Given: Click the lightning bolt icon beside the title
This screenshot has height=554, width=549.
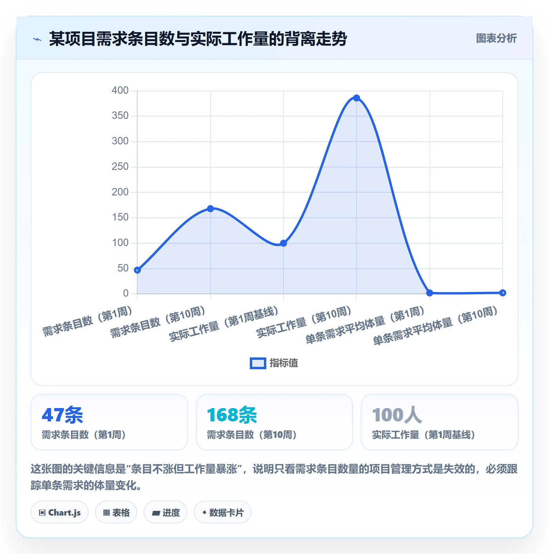Looking at the screenshot, I should tap(37, 39).
